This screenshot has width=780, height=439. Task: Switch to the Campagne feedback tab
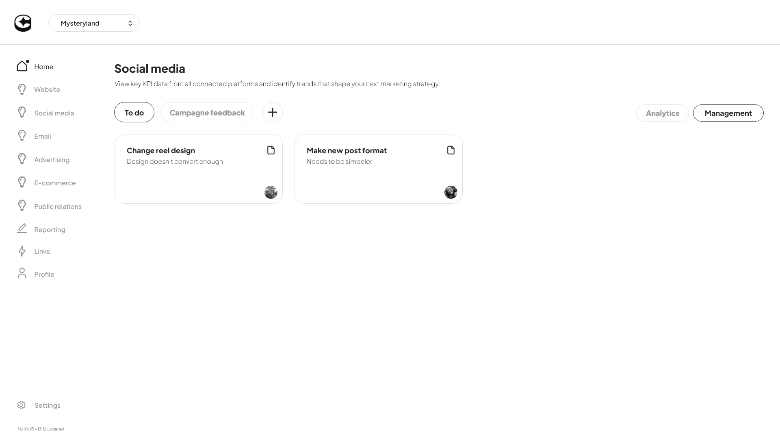(207, 112)
